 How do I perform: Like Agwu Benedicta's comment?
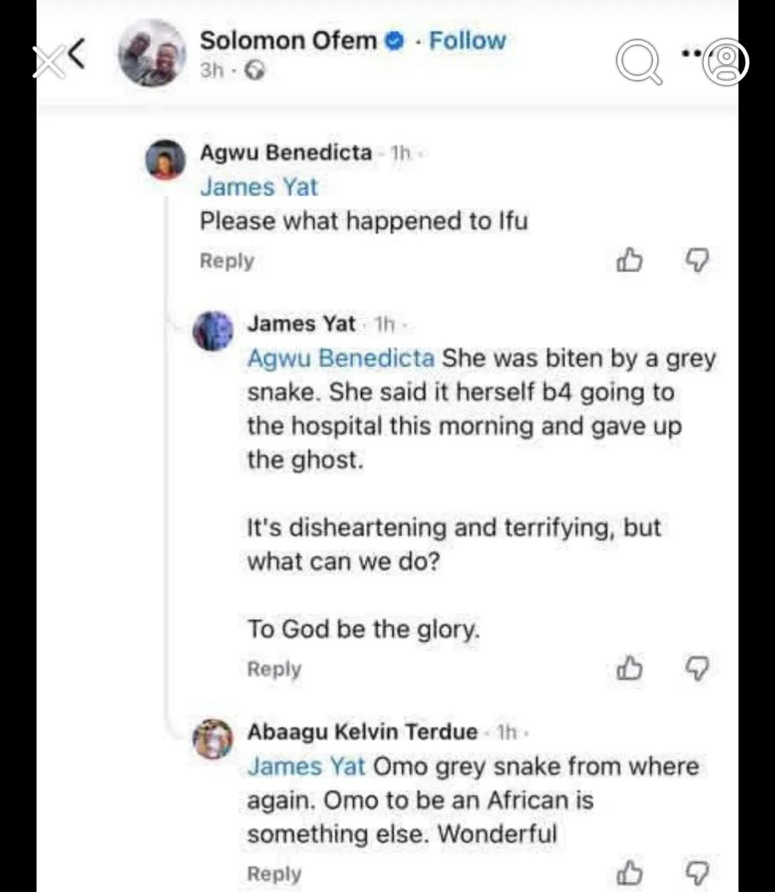tap(629, 260)
